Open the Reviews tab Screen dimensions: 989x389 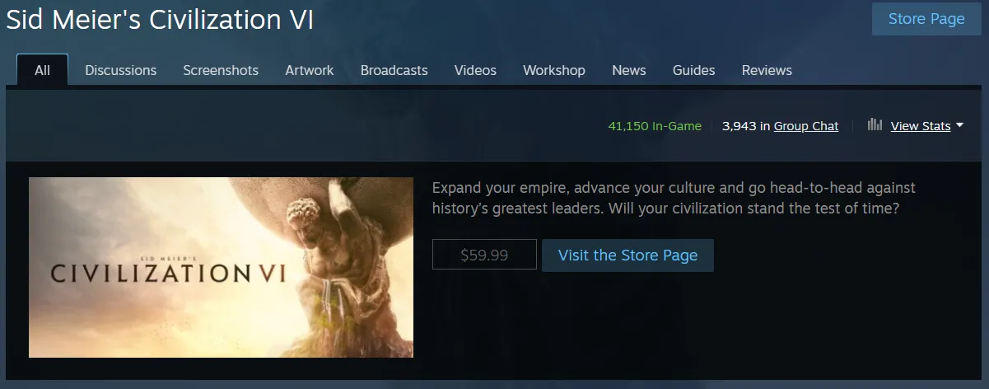pyautogui.click(x=767, y=70)
